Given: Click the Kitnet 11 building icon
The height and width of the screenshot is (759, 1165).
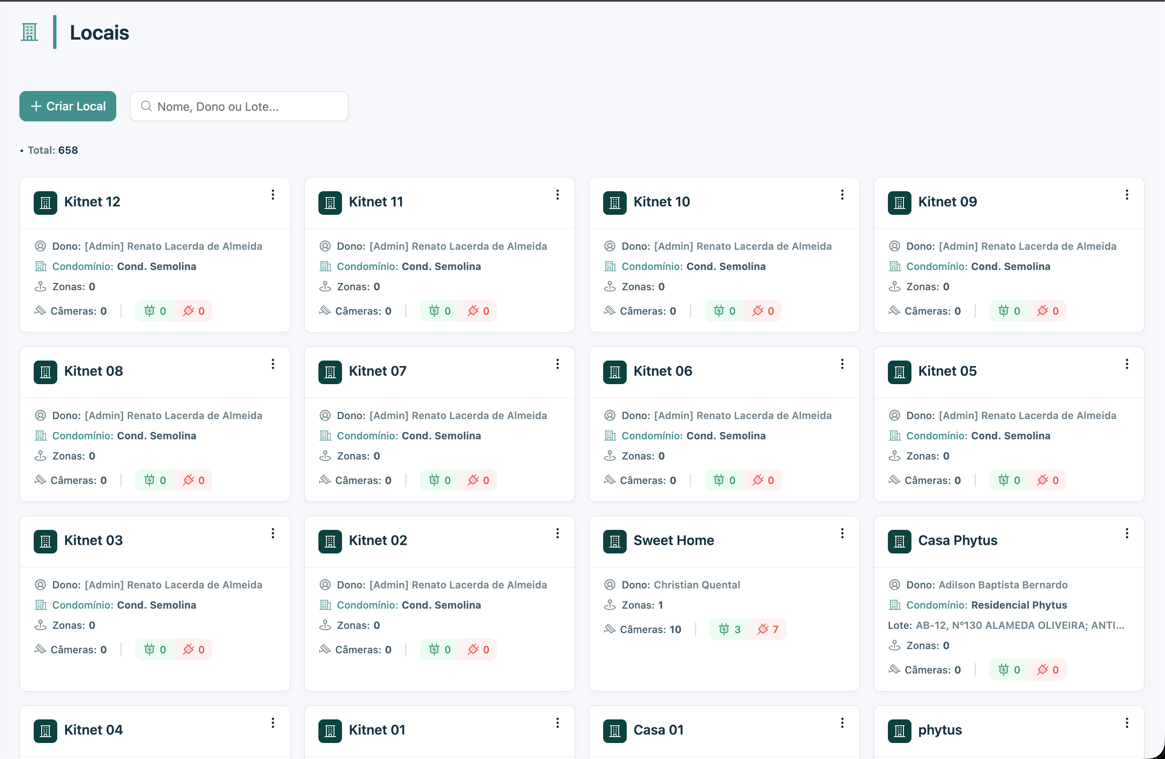Looking at the screenshot, I should tap(330, 203).
